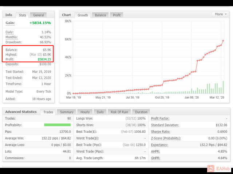233x174 pixels.
Task: Open the Risk Of Ruin tab
Action: (119, 112)
